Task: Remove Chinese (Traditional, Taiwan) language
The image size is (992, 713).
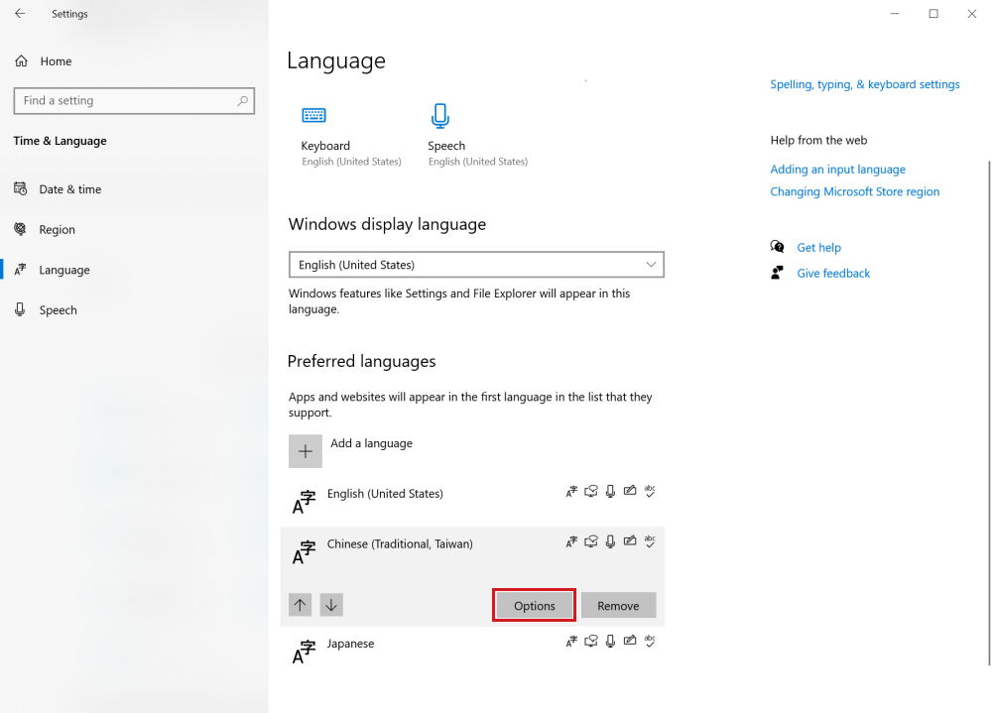Action: point(618,606)
